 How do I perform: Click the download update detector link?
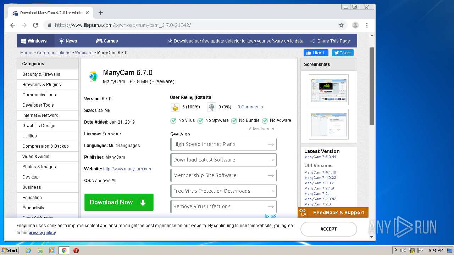(236, 41)
